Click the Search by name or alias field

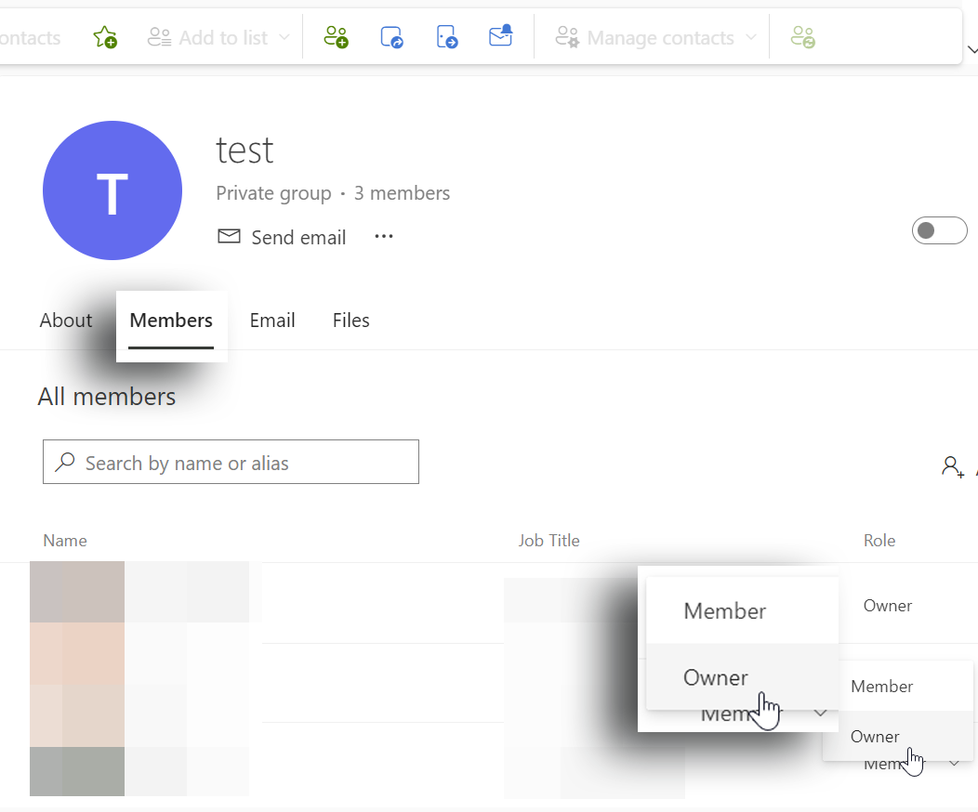pyautogui.click(x=242, y=463)
